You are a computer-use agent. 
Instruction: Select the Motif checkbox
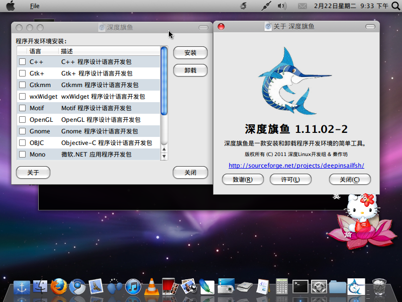23,108
